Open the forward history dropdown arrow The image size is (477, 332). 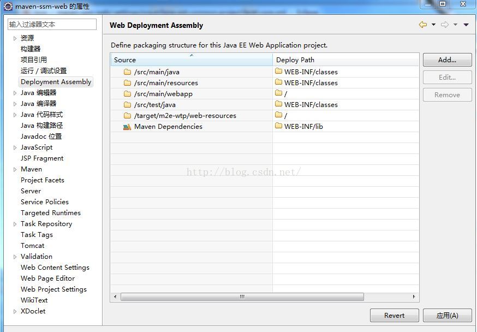tap(455, 25)
